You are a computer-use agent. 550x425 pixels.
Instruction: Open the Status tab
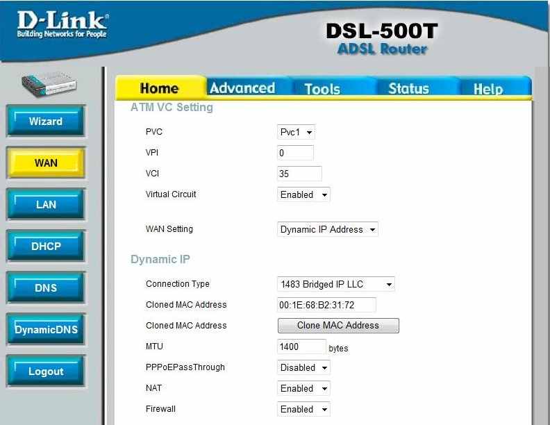[408, 88]
